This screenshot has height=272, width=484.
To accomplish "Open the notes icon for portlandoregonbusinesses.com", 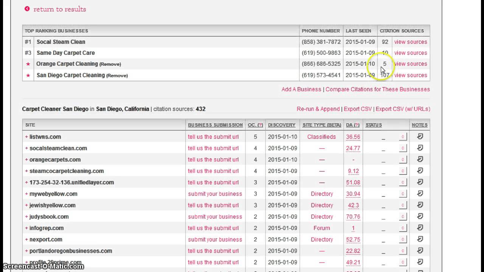I will pos(420,250).
